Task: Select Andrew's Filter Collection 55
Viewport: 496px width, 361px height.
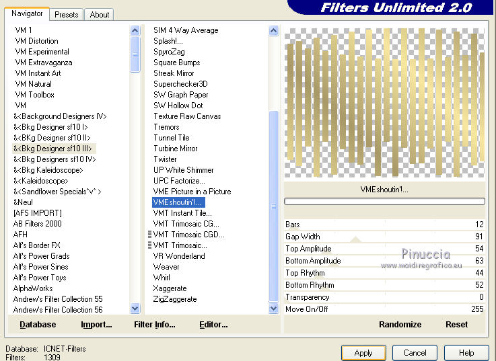Action: 58,298
